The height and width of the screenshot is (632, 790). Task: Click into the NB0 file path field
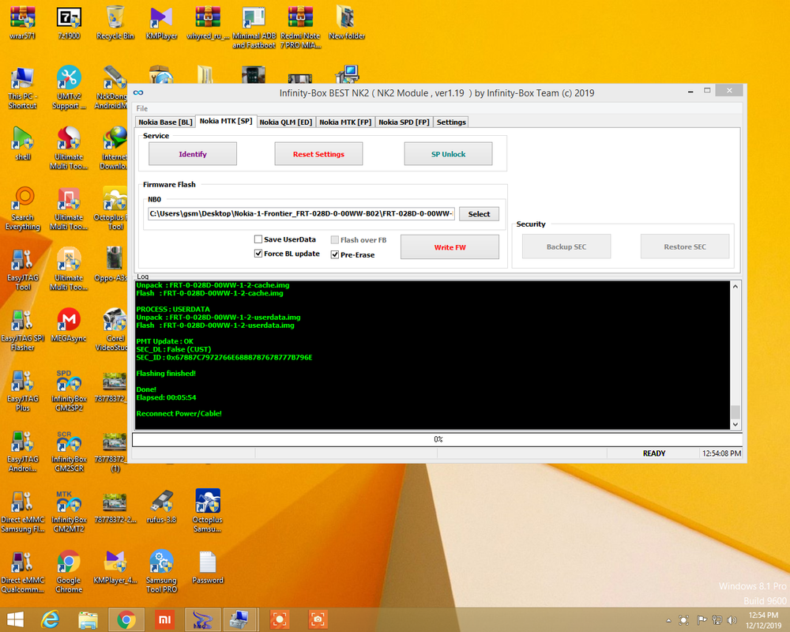(301, 213)
